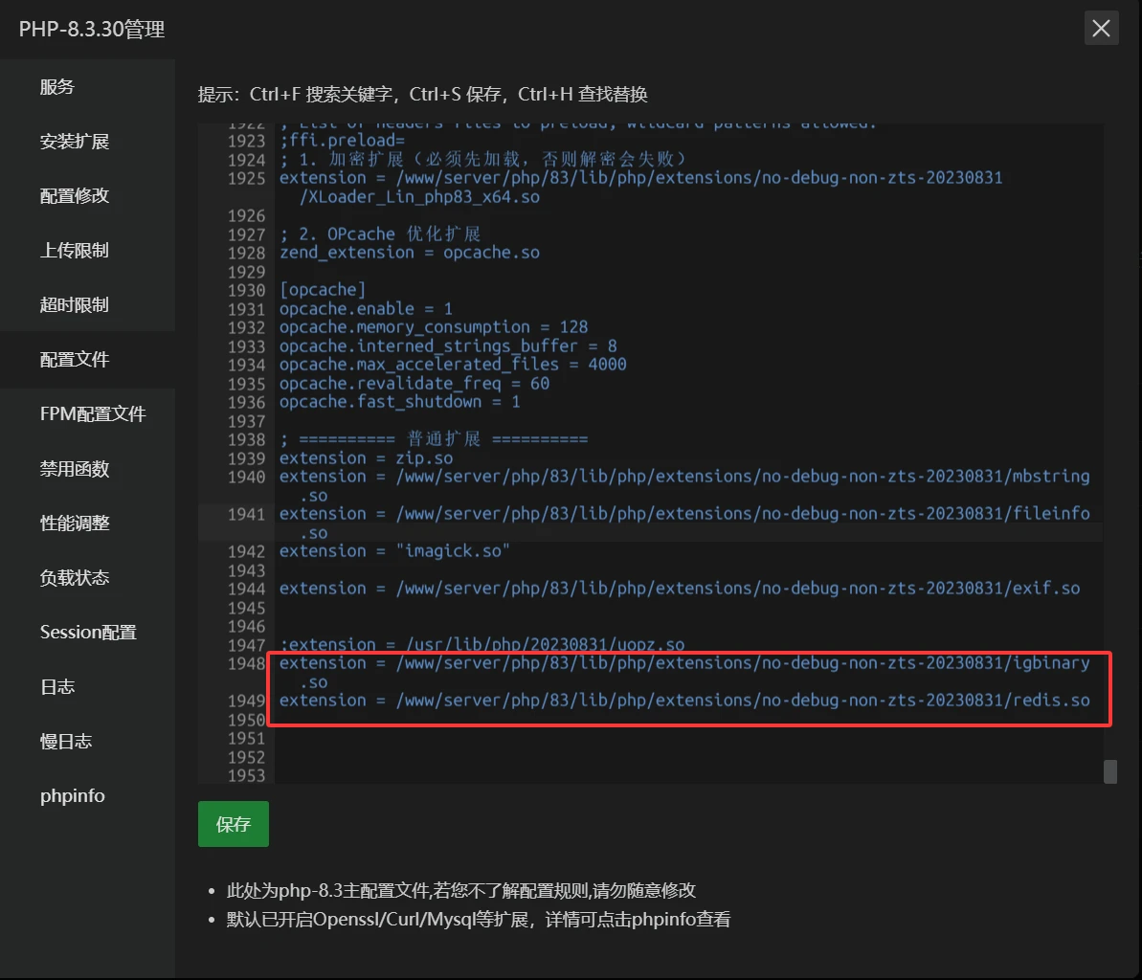This screenshot has height=980, width=1142.
Task: Open the phpinfo tab
Action: pyautogui.click(x=72, y=796)
